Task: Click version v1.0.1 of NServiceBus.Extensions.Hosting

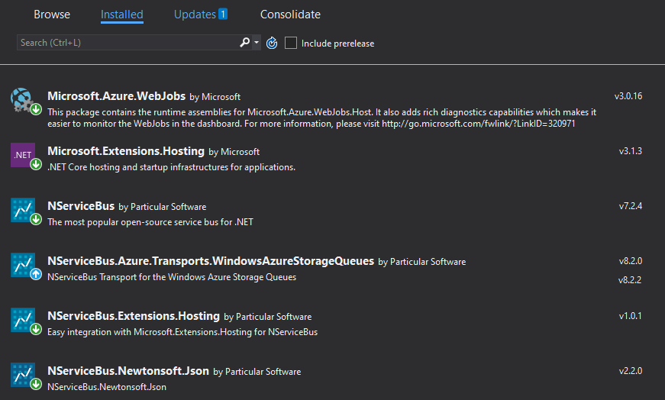Action: coord(630,316)
